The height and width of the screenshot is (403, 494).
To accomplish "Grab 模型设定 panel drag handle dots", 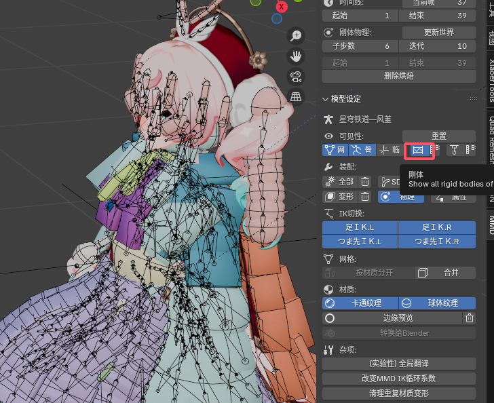I will pyautogui.click(x=473, y=98).
